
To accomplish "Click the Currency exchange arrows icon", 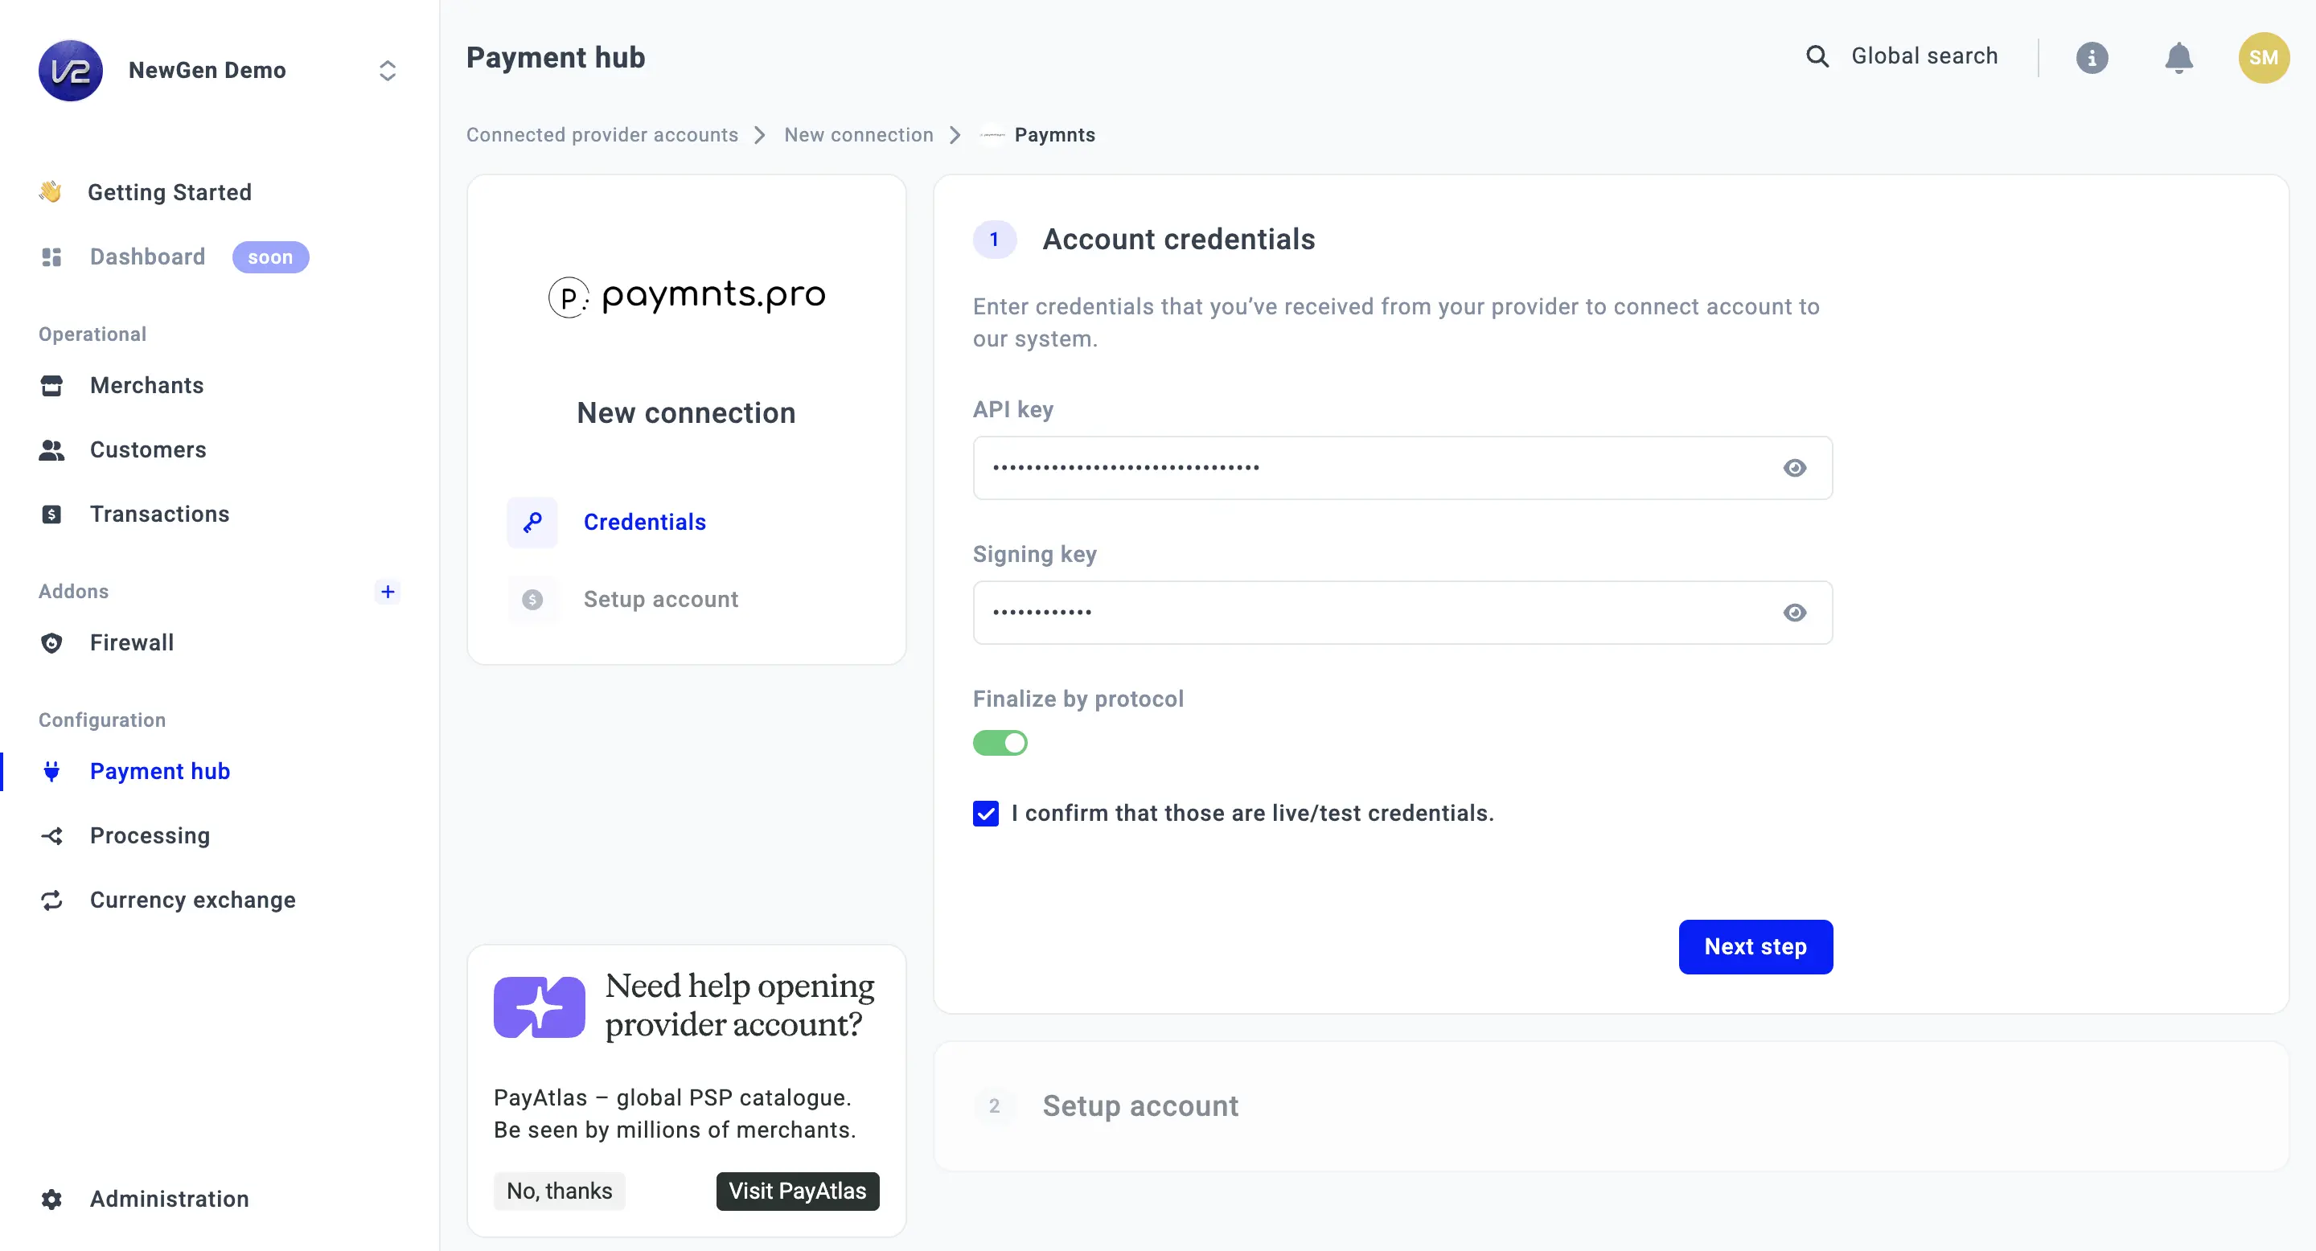I will 51,900.
